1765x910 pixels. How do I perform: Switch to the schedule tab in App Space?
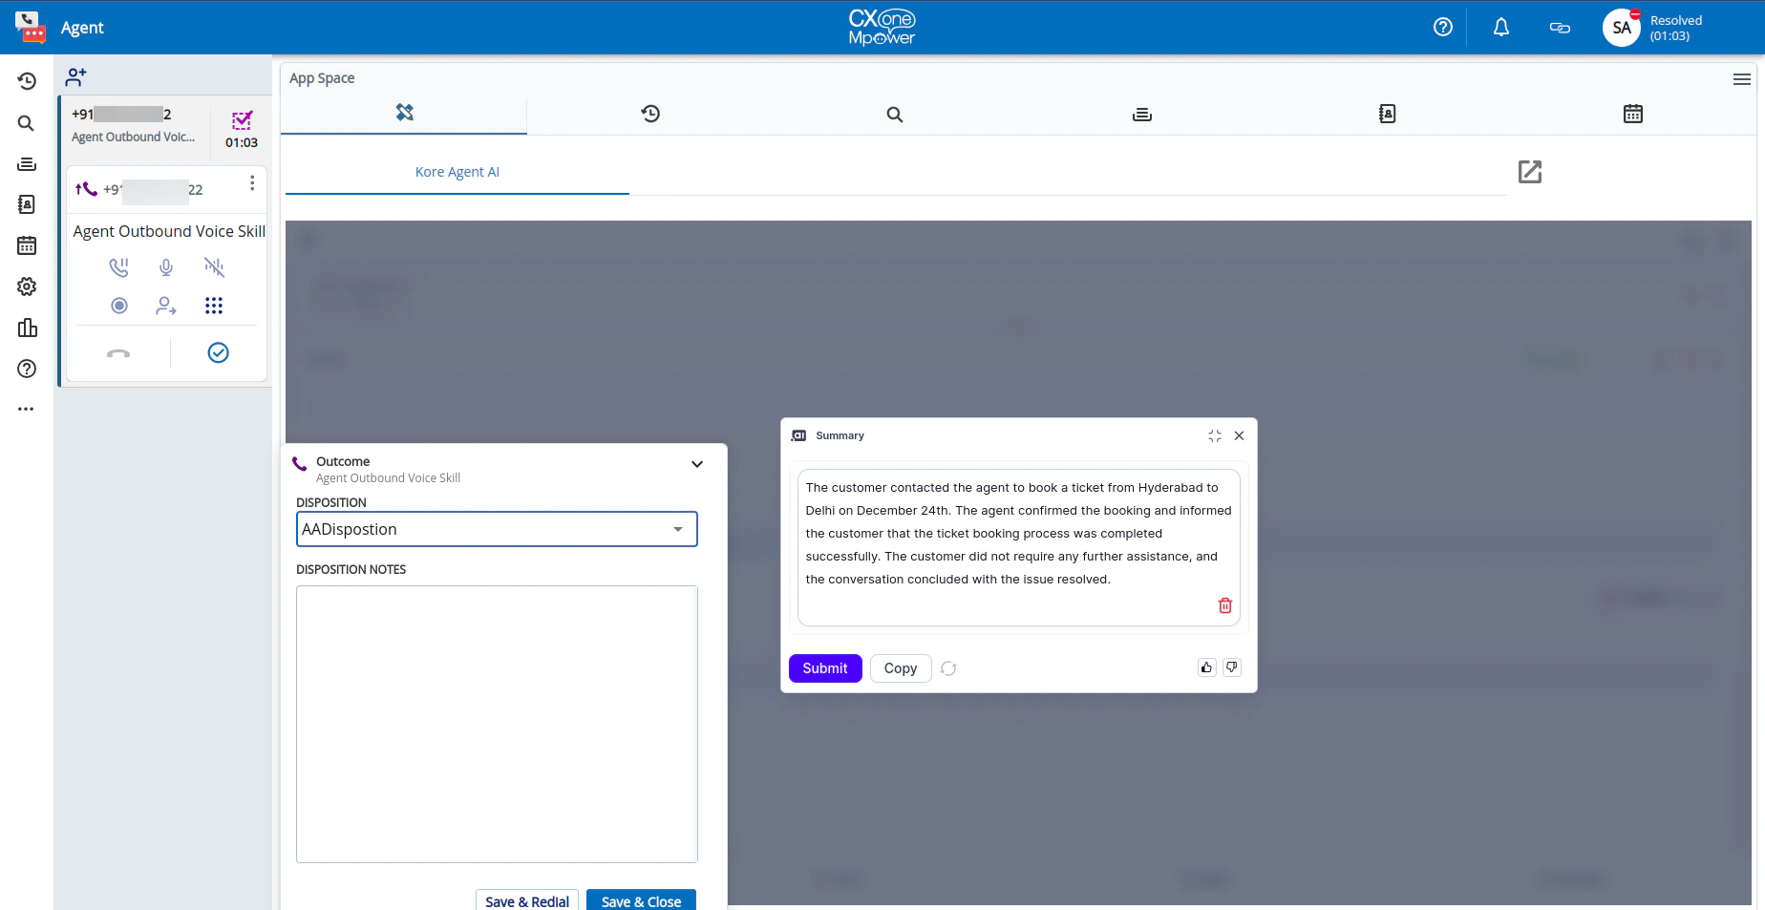coord(1633,114)
